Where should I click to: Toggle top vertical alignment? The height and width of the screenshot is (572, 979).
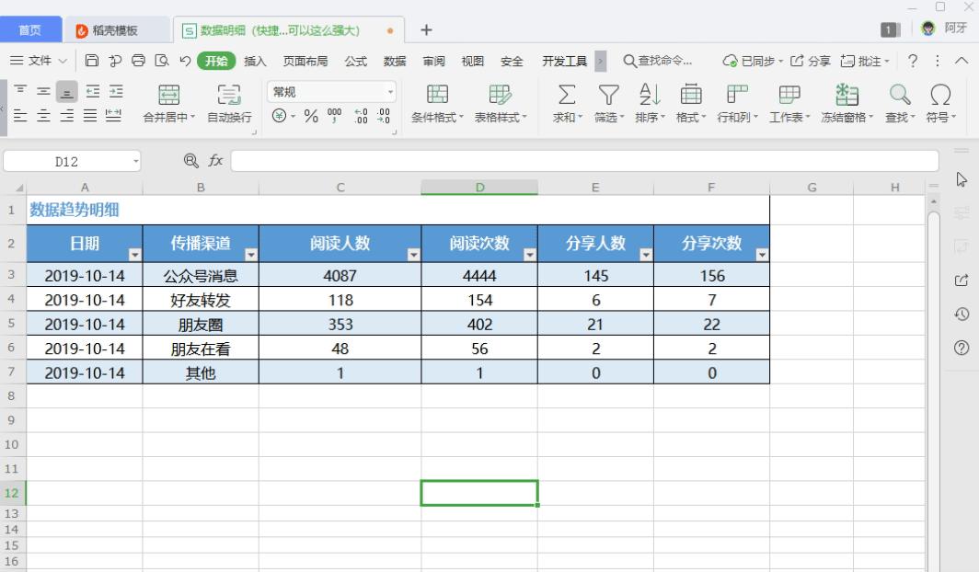point(20,90)
